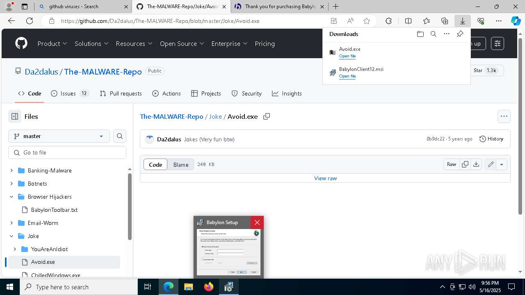Switch to the Insights tab
The image size is (525, 295).
coord(287,93)
